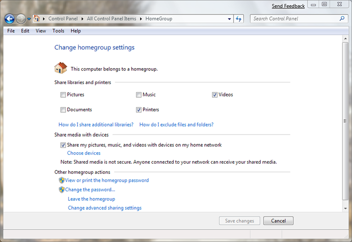Click the scrollbar down arrow
Image resolution: width=352 pixels, height=242 pixels.
[345, 209]
